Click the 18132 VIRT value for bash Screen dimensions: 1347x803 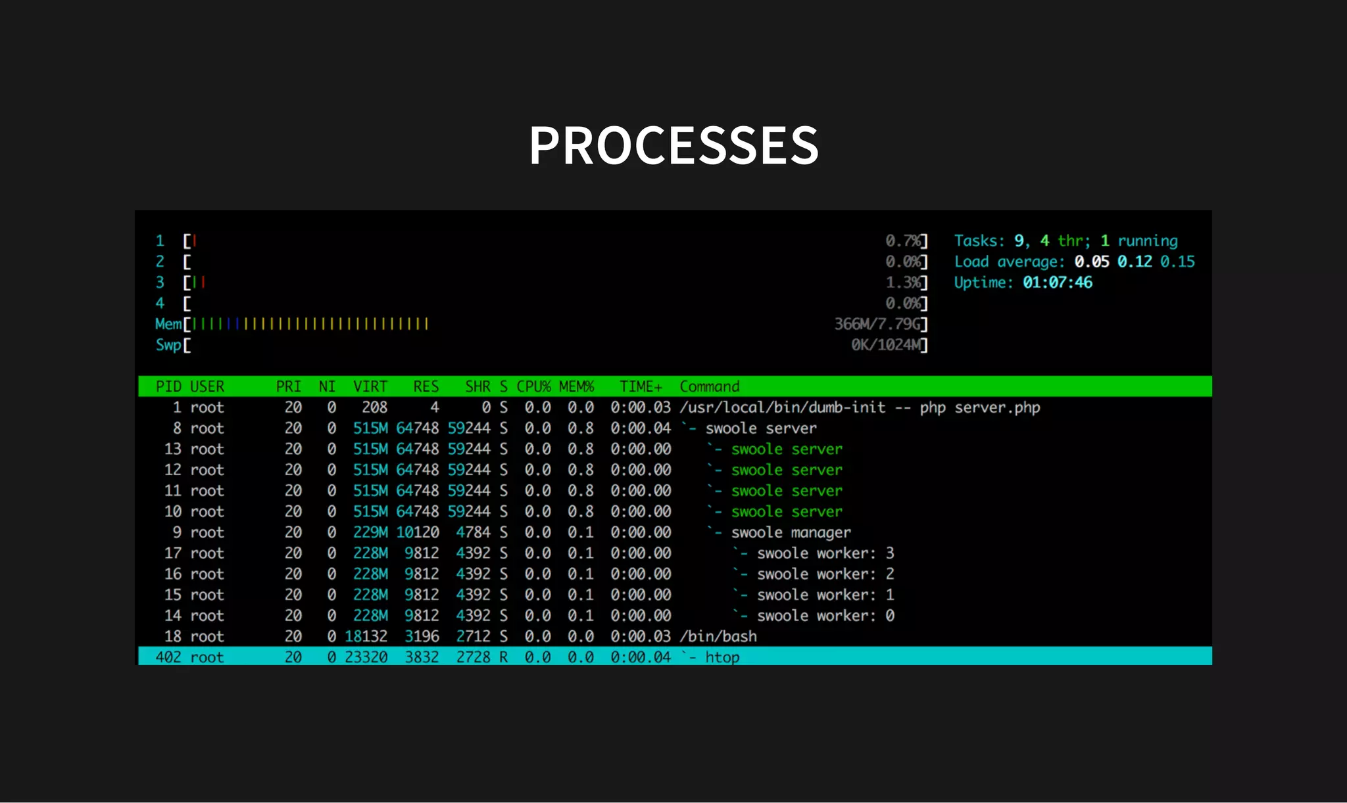366,636
